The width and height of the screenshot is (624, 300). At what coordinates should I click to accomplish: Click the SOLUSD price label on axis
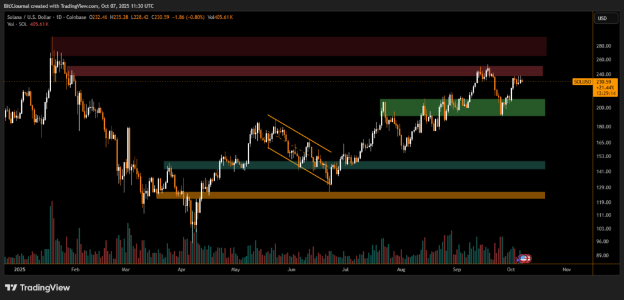[x=583, y=82]
